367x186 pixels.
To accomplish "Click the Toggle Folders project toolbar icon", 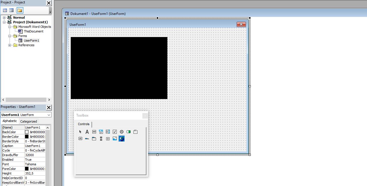I will click(20, 10).
